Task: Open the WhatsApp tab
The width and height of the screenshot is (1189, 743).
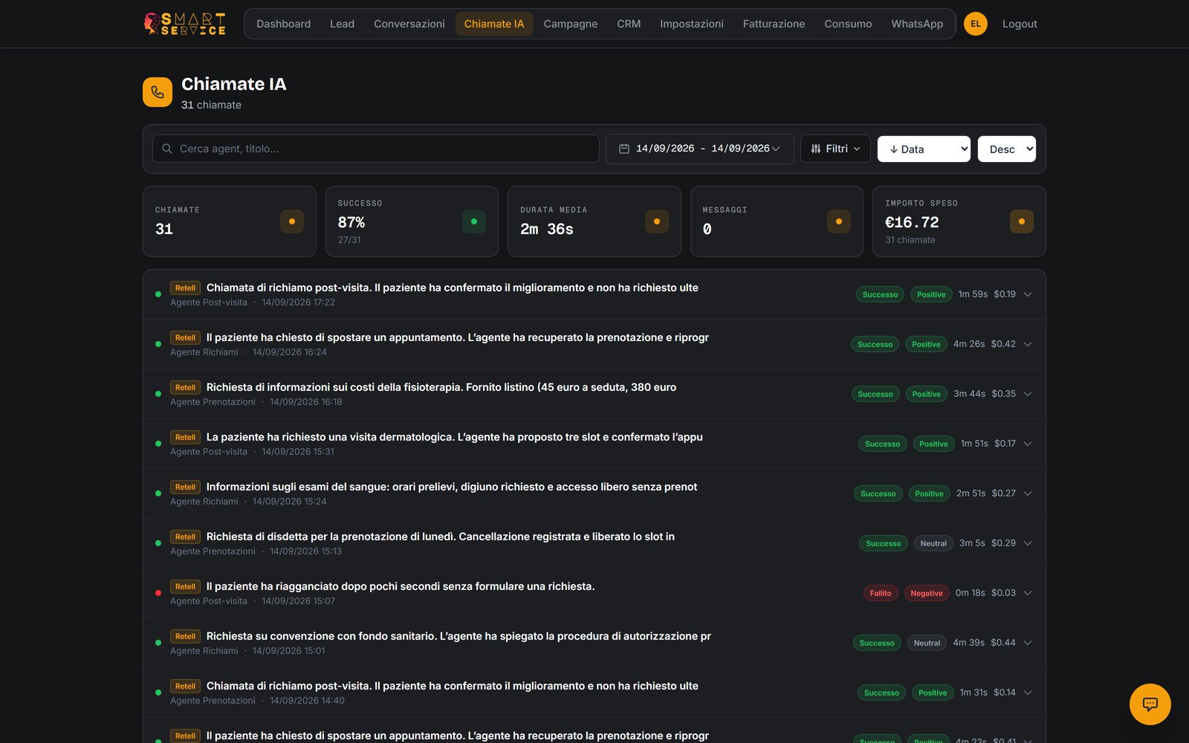Action: click(917, 24)
